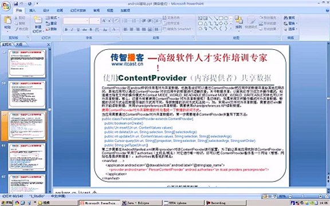
Task: Click the 新建幻灯片 (New Slide) icon
Action: click(38, 21)
